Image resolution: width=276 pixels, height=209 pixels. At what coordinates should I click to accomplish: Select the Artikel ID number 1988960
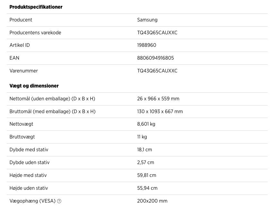point(147,45)
